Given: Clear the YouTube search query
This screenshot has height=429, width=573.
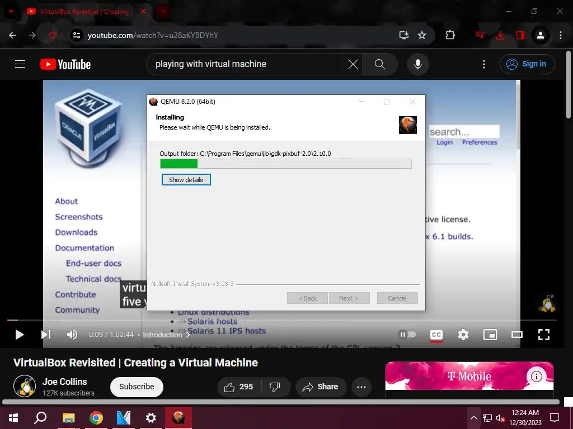Looking at the screenshot, I should 353,65.
